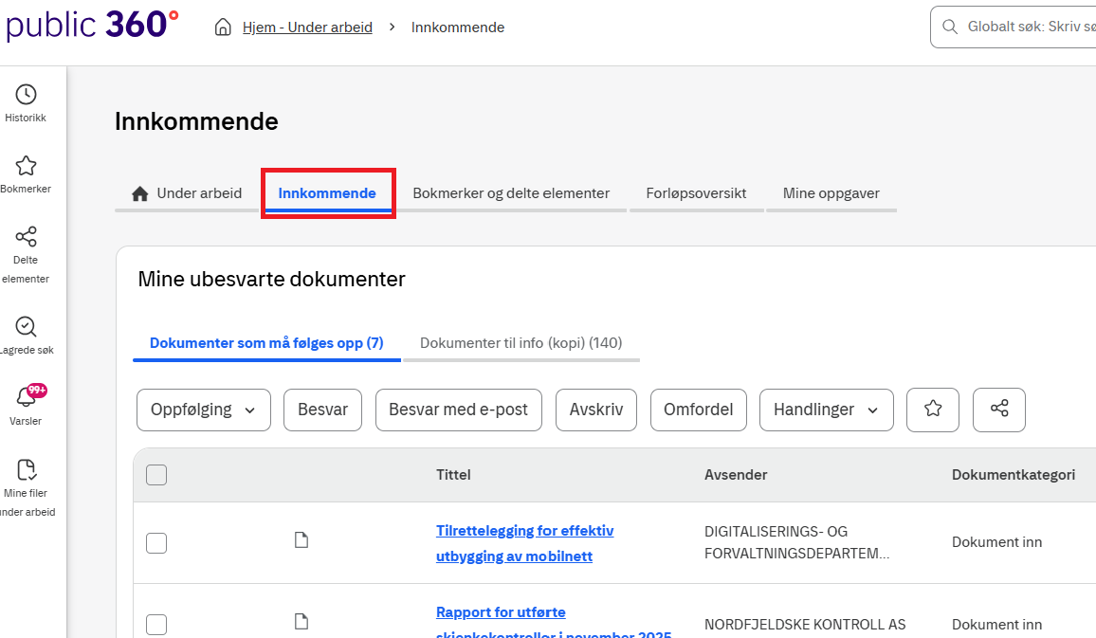Image resolution: width=1096 pixels, height=638 pixels.
Task: Open Mine filer under arbeid
Action: pyautogui.click(x=26, y=470)
